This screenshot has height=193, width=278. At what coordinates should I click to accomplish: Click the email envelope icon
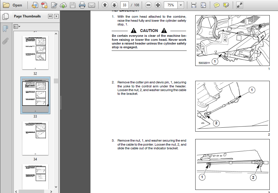92,5
